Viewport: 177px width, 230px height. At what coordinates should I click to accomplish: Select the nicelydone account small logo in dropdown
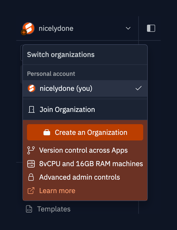(x=31, y=88)
